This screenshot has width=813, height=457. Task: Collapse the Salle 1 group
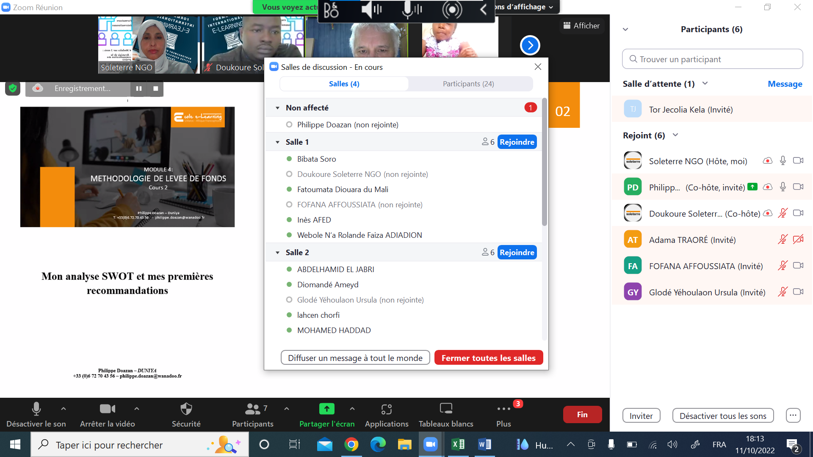click(x=277, y=142)
